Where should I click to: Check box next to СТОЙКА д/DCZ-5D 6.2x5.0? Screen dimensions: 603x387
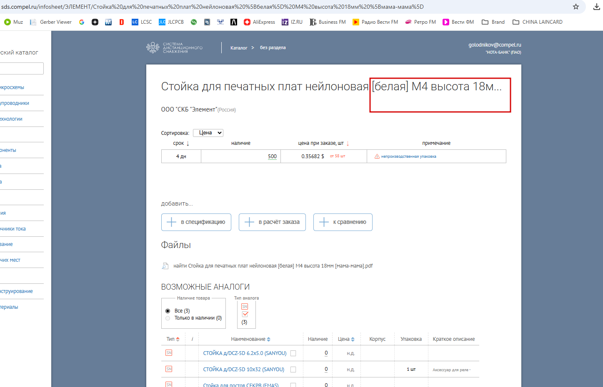coord(293,353)
